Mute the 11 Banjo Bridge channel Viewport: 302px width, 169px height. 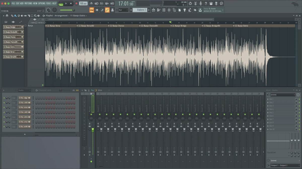[x=4, y=98]
